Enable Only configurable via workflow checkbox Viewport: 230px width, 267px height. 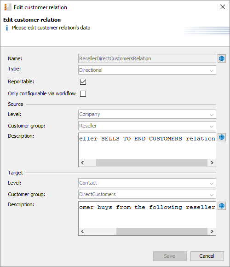(83, 93)
